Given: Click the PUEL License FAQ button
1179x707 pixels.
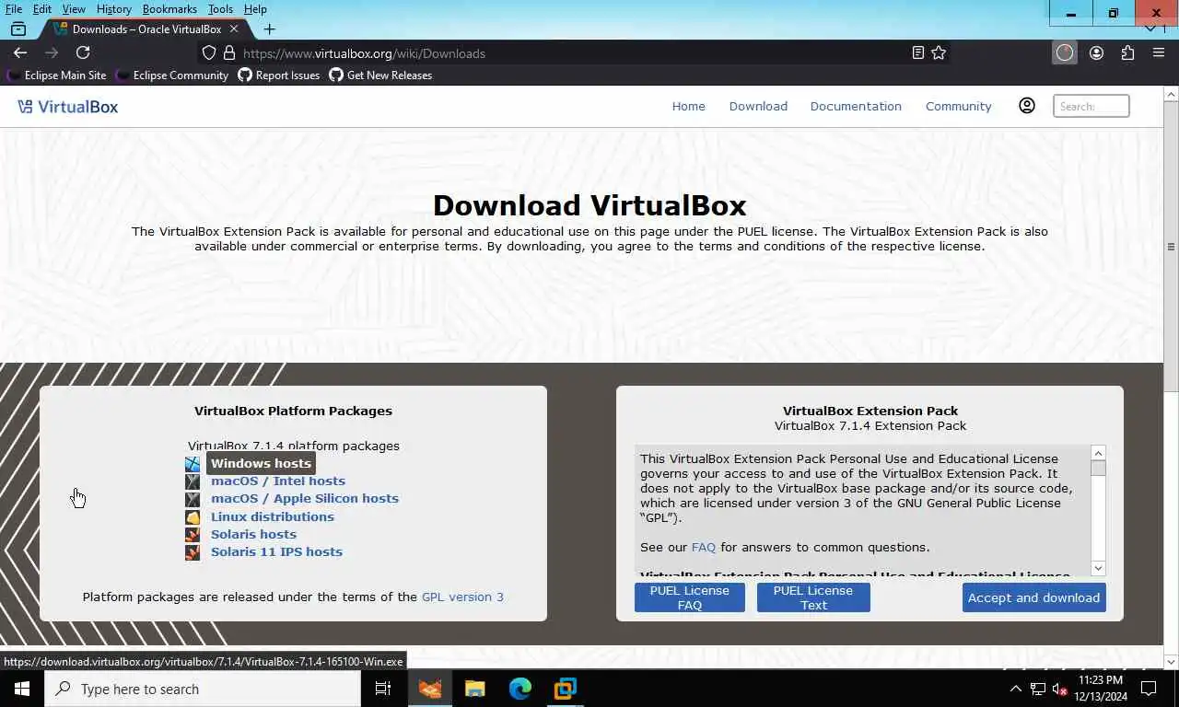Looking at the screenshot, I should (689, 597).
